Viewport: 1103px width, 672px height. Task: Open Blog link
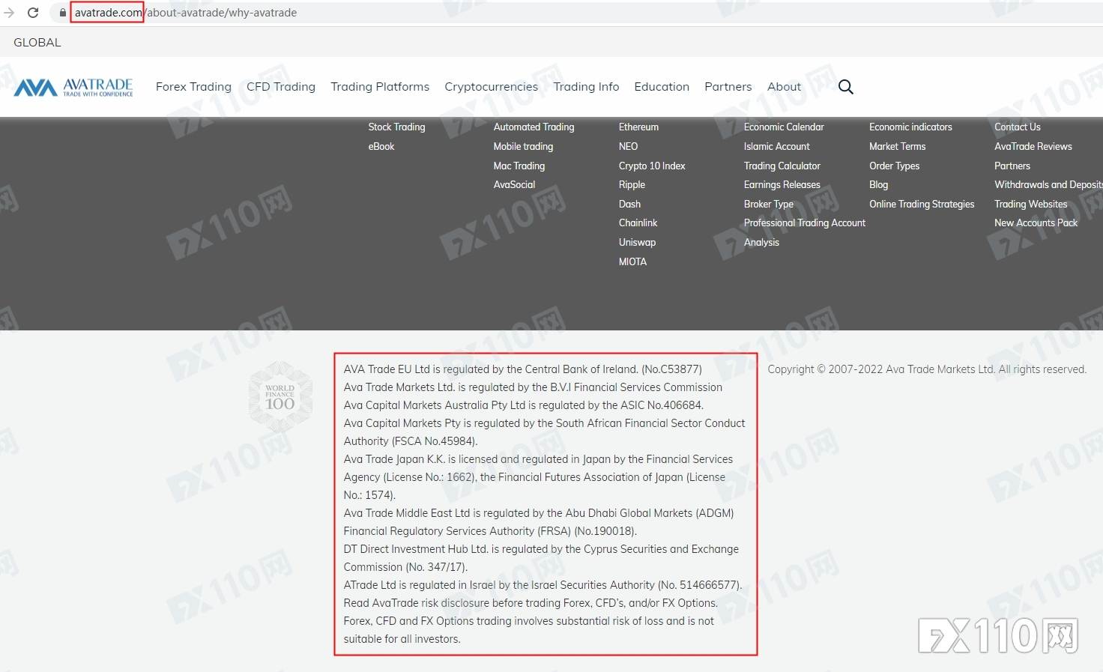click(878, 185)
